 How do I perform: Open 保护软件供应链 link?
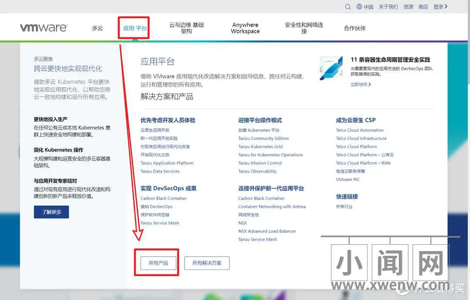pyautogui.click(x=155, y=215)
